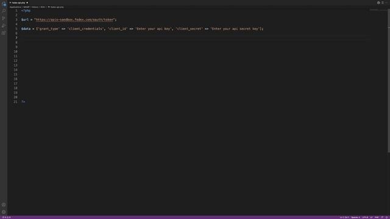Click line number 12 in the gutter
The image size is (390, 219).
[15, 61]
